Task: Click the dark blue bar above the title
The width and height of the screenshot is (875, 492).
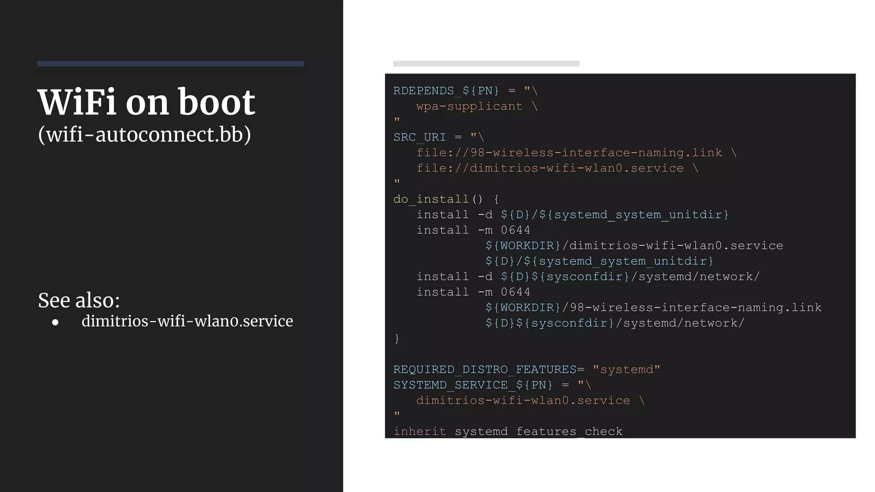Action: point(170,64)
